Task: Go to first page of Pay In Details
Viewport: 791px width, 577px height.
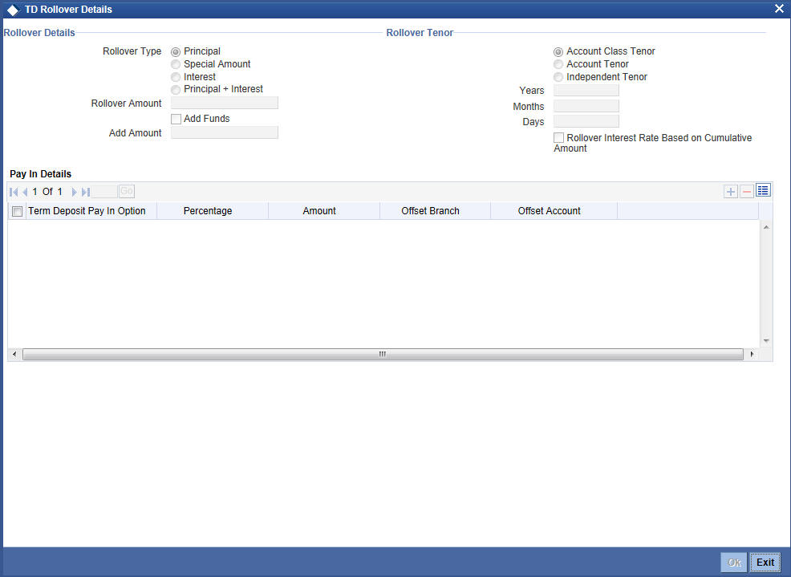Action: pos(14,192)
